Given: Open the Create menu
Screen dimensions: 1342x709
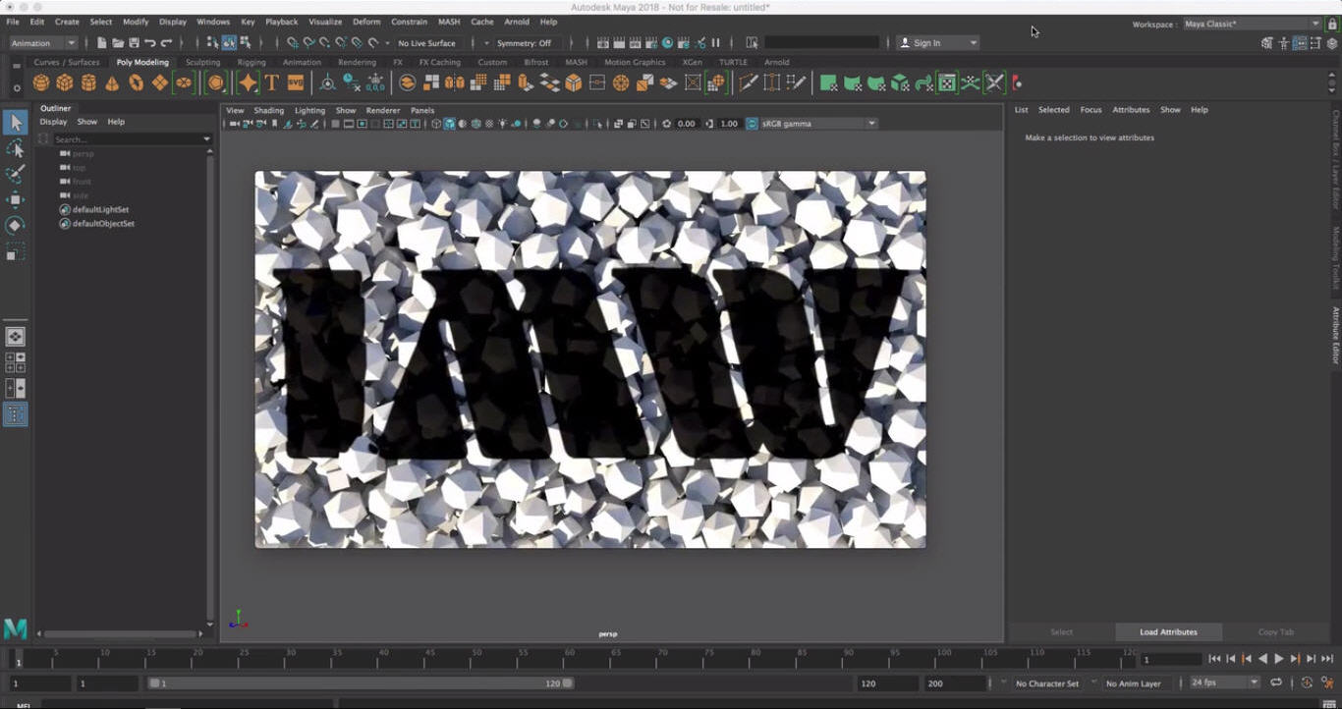Looking at the screenshot, I should coord(67,22).
